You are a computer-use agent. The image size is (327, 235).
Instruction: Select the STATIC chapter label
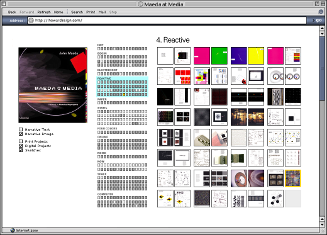(102, 107)
